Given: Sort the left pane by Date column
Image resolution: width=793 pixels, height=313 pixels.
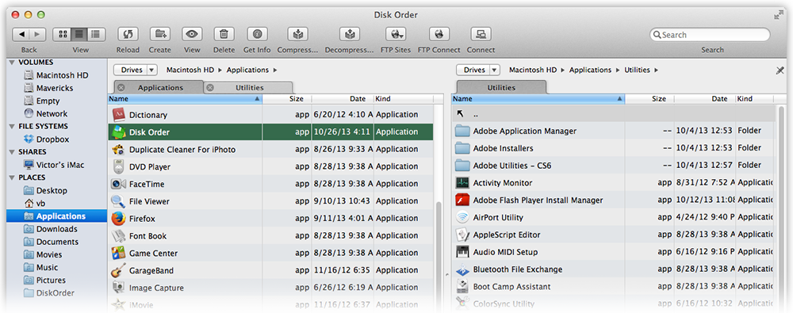Looking at the screenshot, I should click(x=343, y=99).
